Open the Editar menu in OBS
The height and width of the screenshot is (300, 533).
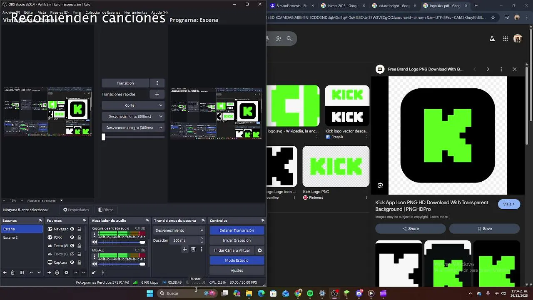[x=29, y=12]
